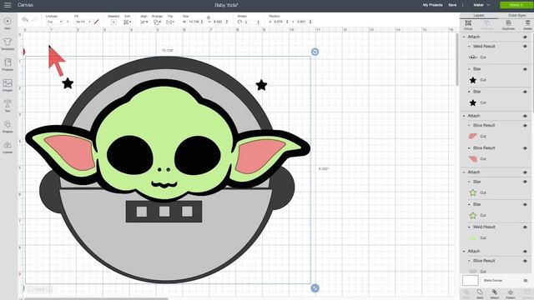
Task: Click the Deselect icon
Action: pyautogui.click(x=113, y=22)
